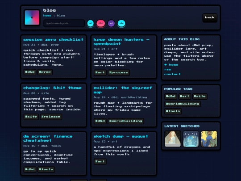Click #worldbuilding in popular tags
Screen dimensions: 241x181
pos(183,104)
